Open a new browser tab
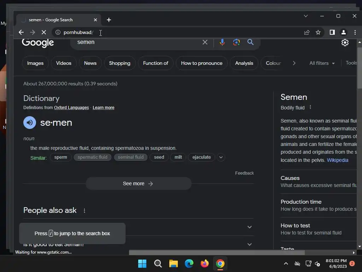This screenshot has height=272, width=362. [109, 20]
